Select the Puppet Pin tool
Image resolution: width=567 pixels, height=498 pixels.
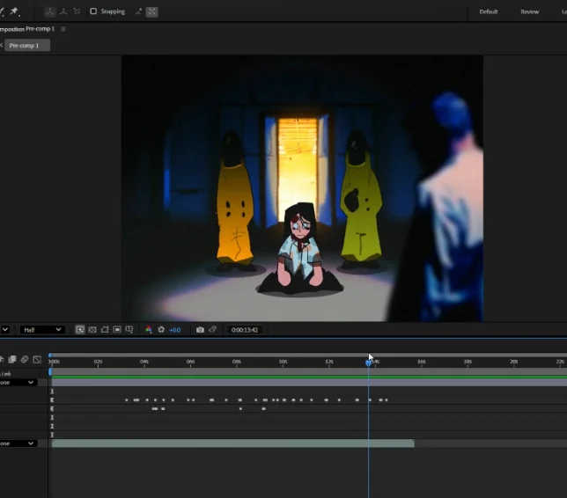coord(14,11)
